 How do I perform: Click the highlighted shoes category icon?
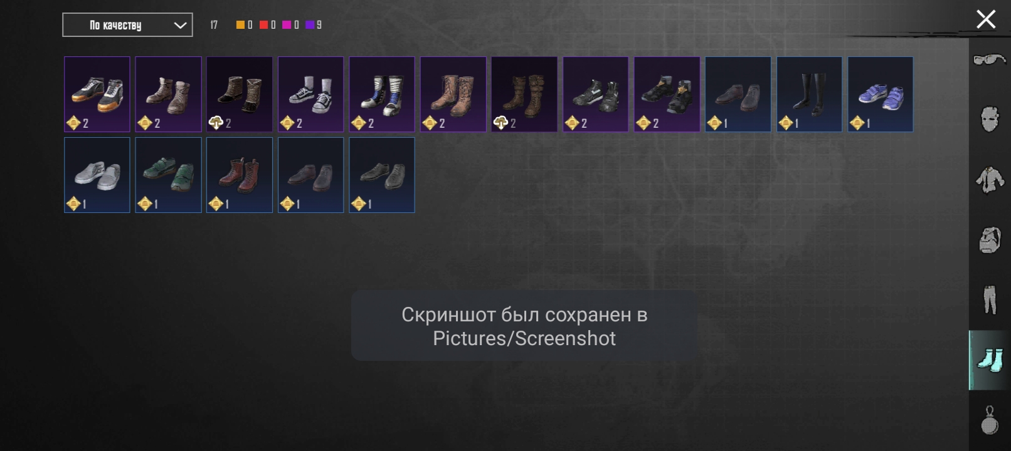tap(990, 360)
